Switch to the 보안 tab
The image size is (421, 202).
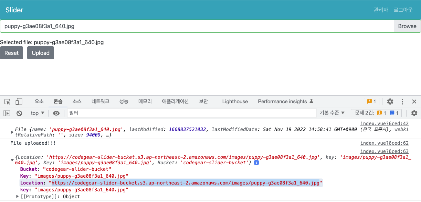click(203, 102)
